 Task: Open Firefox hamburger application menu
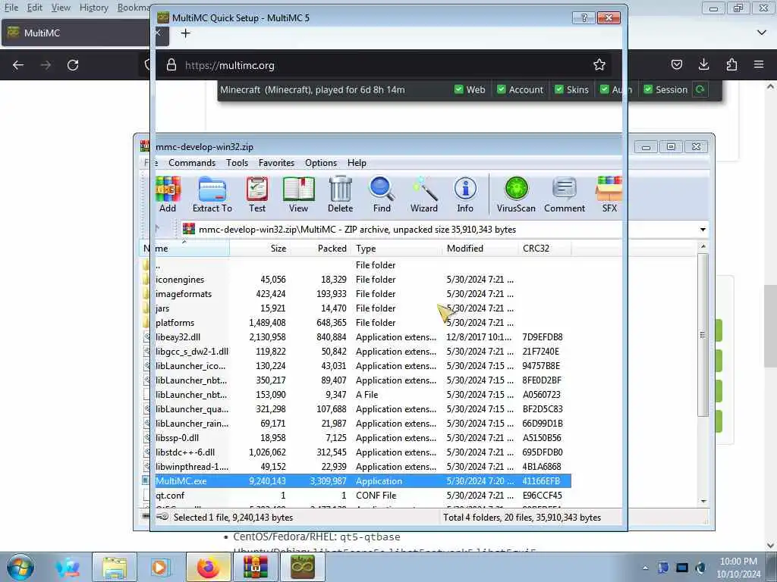point(759,64)
